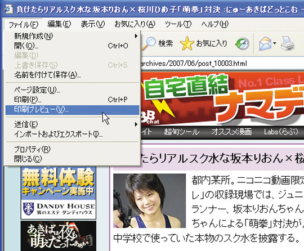Select 印刷プレビュー(V)... menu entry

coord(72,110)
